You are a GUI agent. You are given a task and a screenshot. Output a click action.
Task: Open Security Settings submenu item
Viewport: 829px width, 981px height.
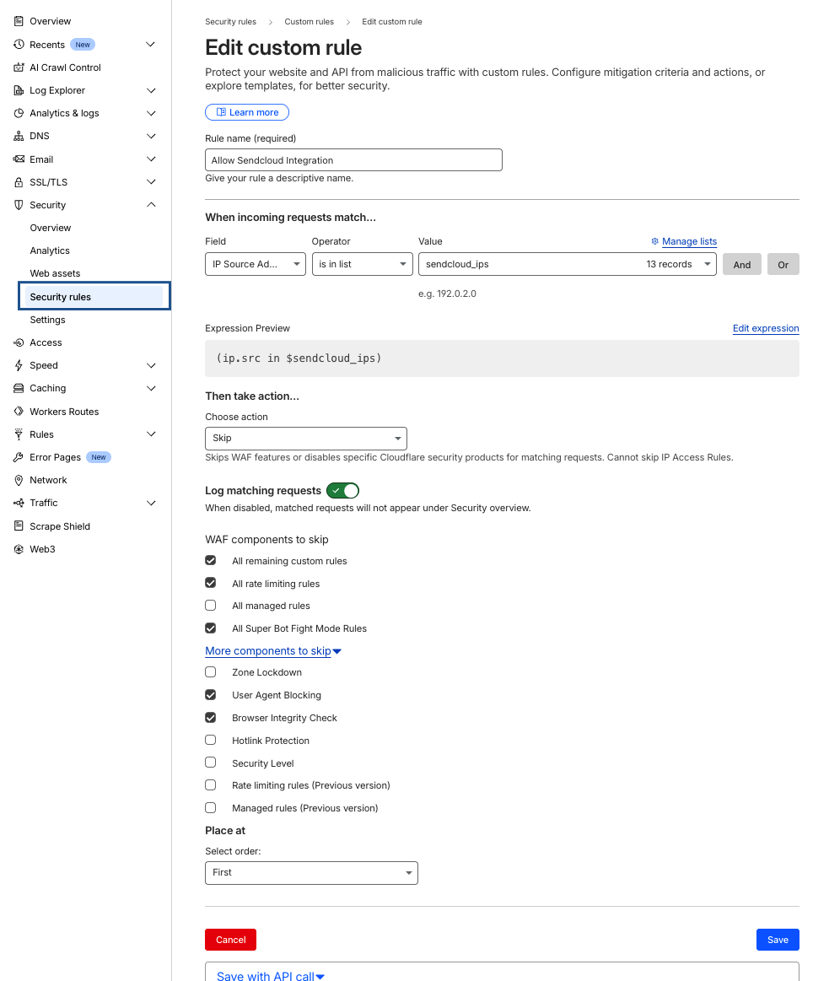click(47, 320)
